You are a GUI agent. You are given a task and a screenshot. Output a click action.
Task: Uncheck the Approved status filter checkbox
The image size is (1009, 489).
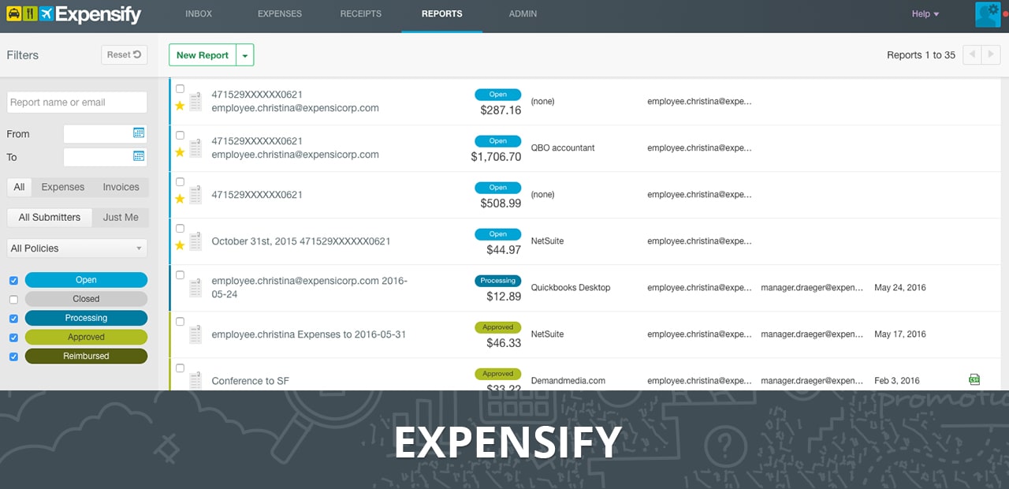pos(13,338)
